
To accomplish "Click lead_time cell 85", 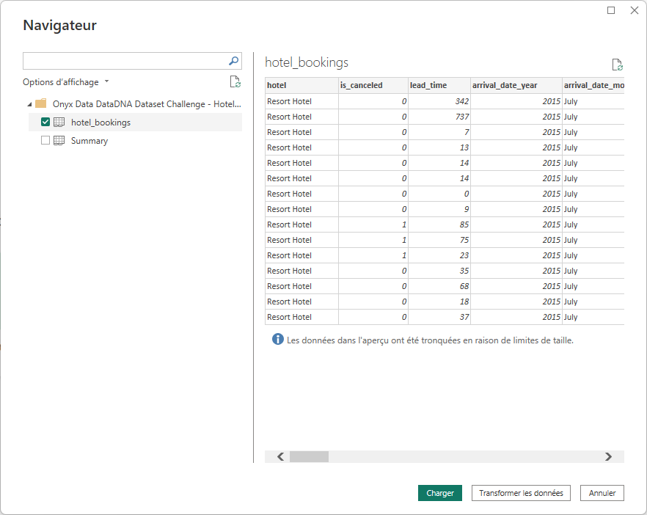I will 439,224.
